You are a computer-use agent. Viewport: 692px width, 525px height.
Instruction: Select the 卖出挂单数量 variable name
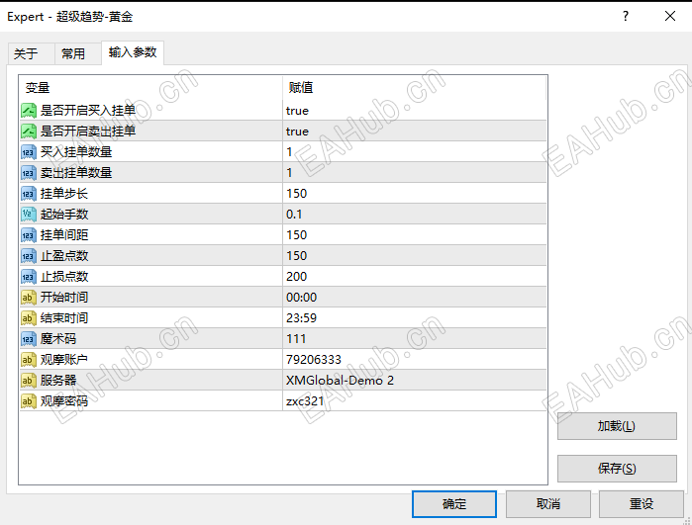(76, 173)
